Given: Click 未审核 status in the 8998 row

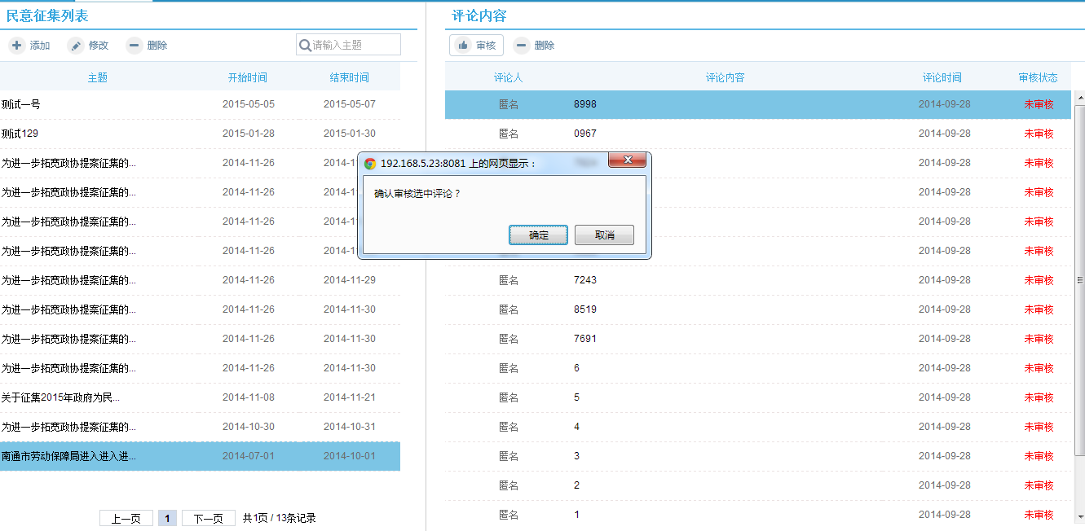Looking at the screenshot, I should pos(1039,104).
